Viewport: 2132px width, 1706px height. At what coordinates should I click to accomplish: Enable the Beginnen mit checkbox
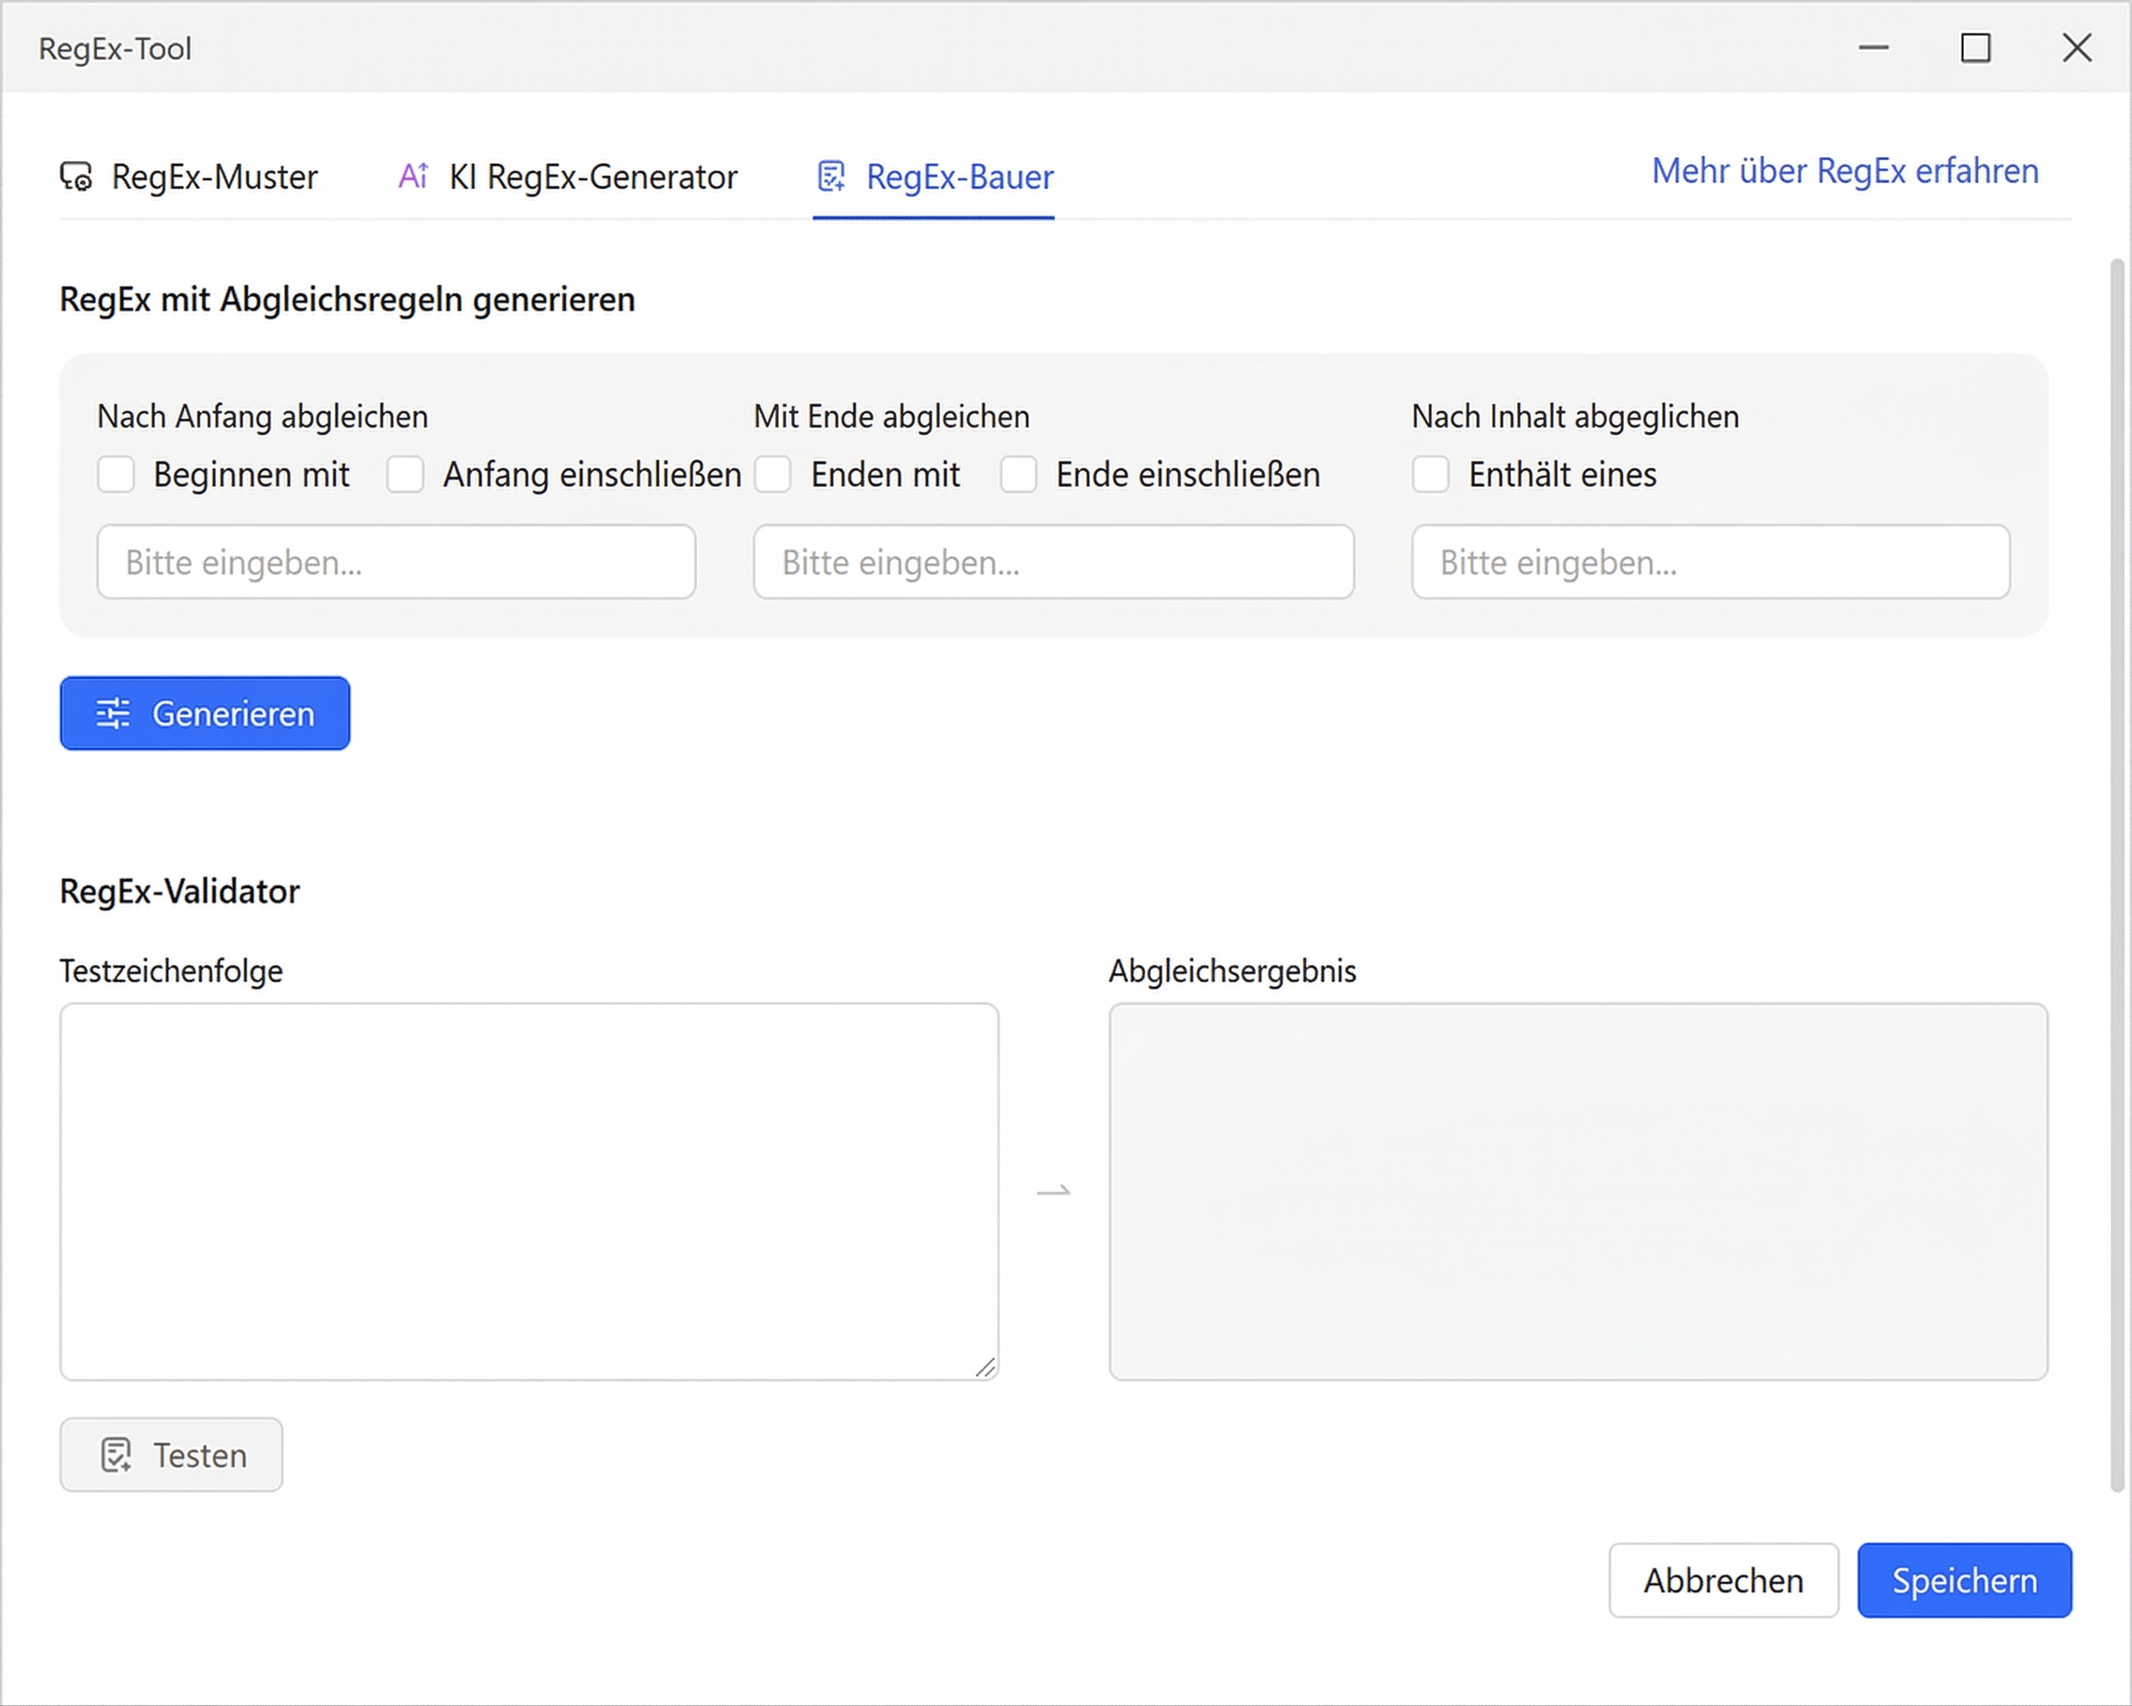click(116, 475)
